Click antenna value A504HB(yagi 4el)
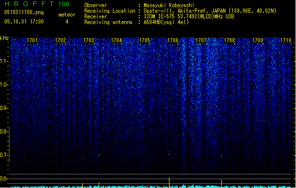The height and width of the screenshot is (188, 296). pos(166,22)
